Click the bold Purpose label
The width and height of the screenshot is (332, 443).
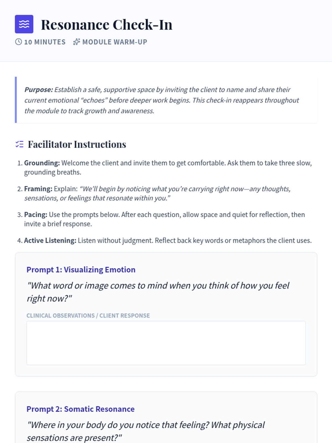[39, 90]
